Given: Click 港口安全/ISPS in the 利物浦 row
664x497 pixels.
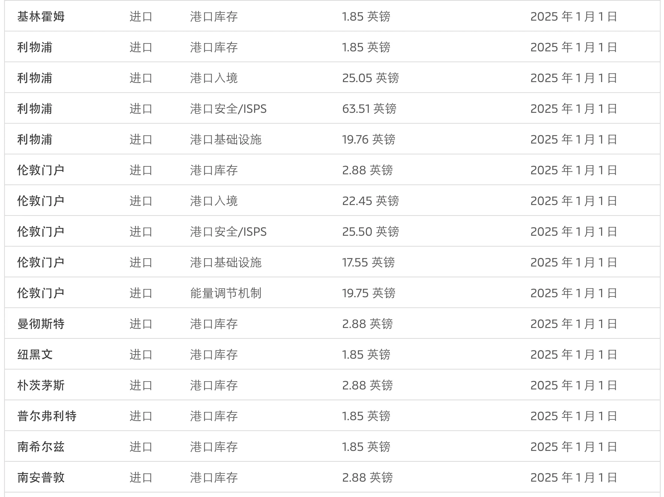Looking at the screenshot, I should 228,109.
